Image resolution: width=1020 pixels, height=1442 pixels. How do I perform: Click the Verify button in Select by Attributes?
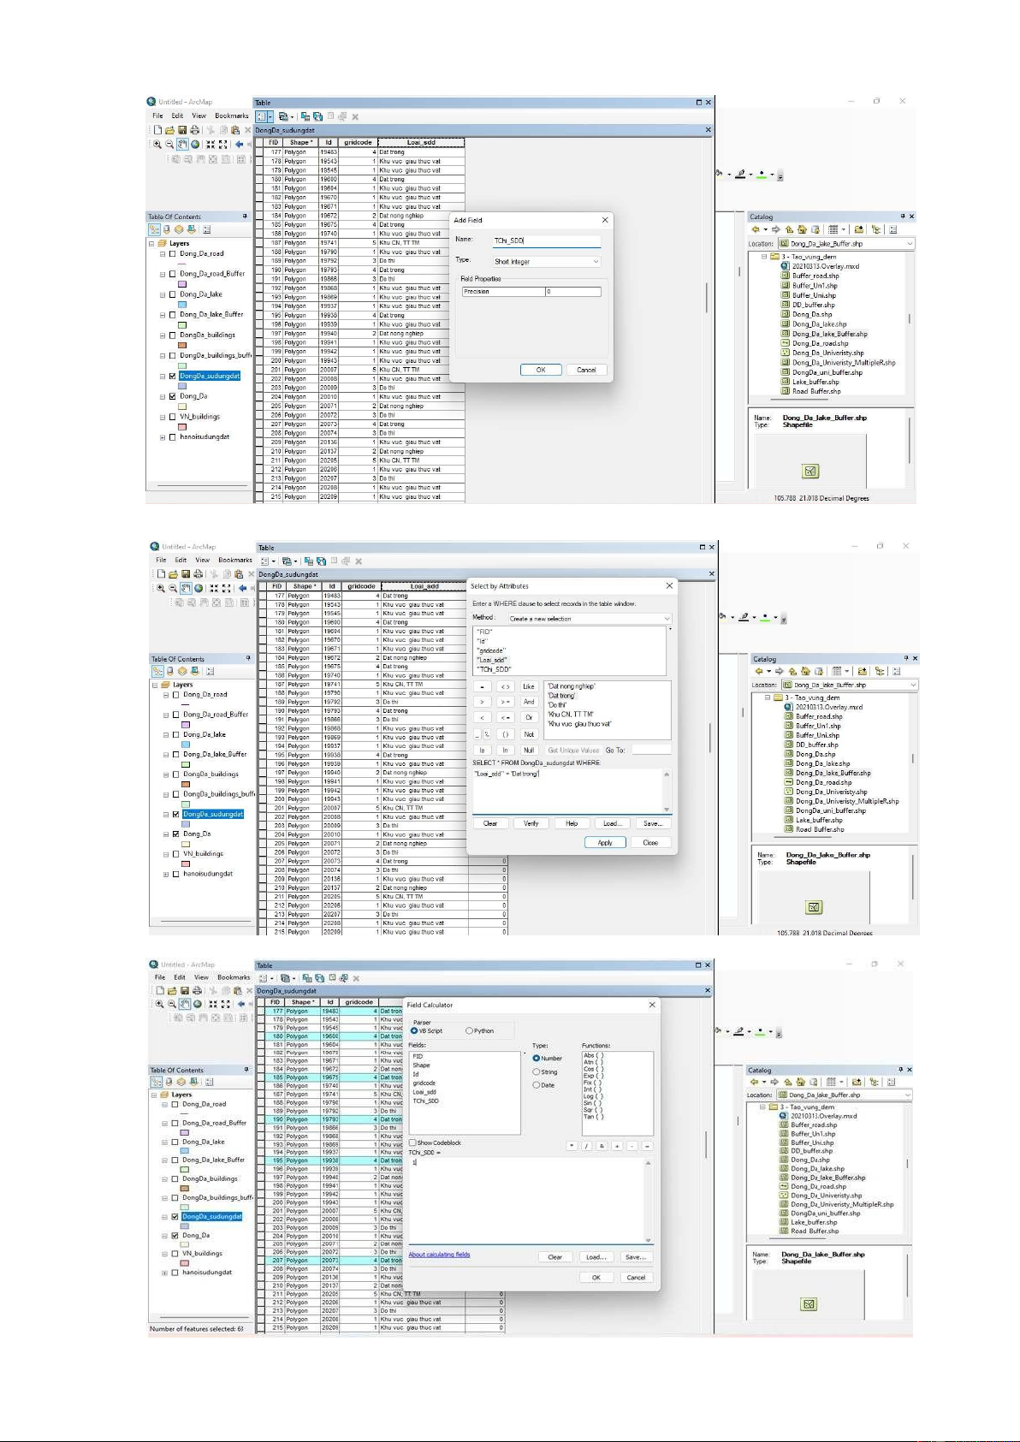tap(531, 823)
